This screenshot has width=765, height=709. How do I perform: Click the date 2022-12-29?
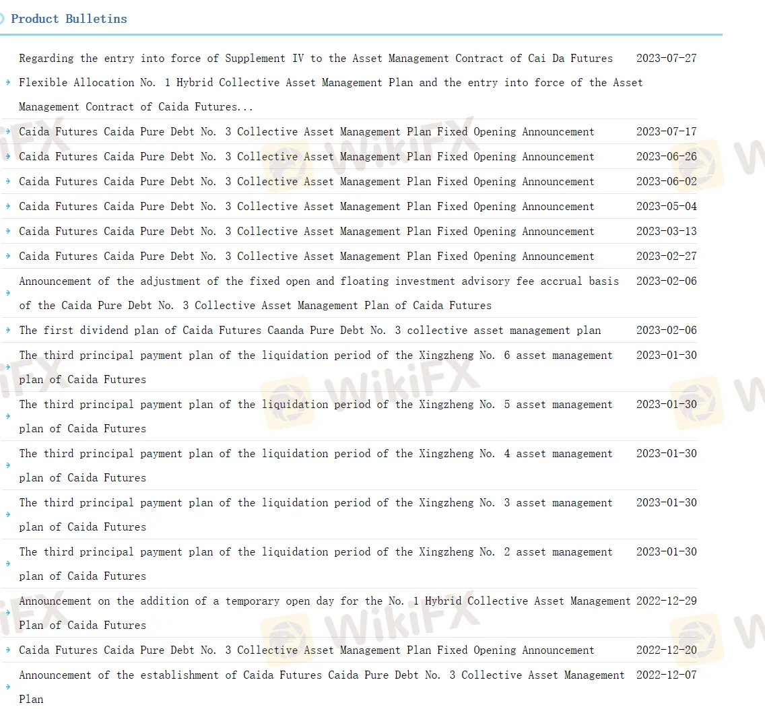pyautogui.click(x=667, y=601)
